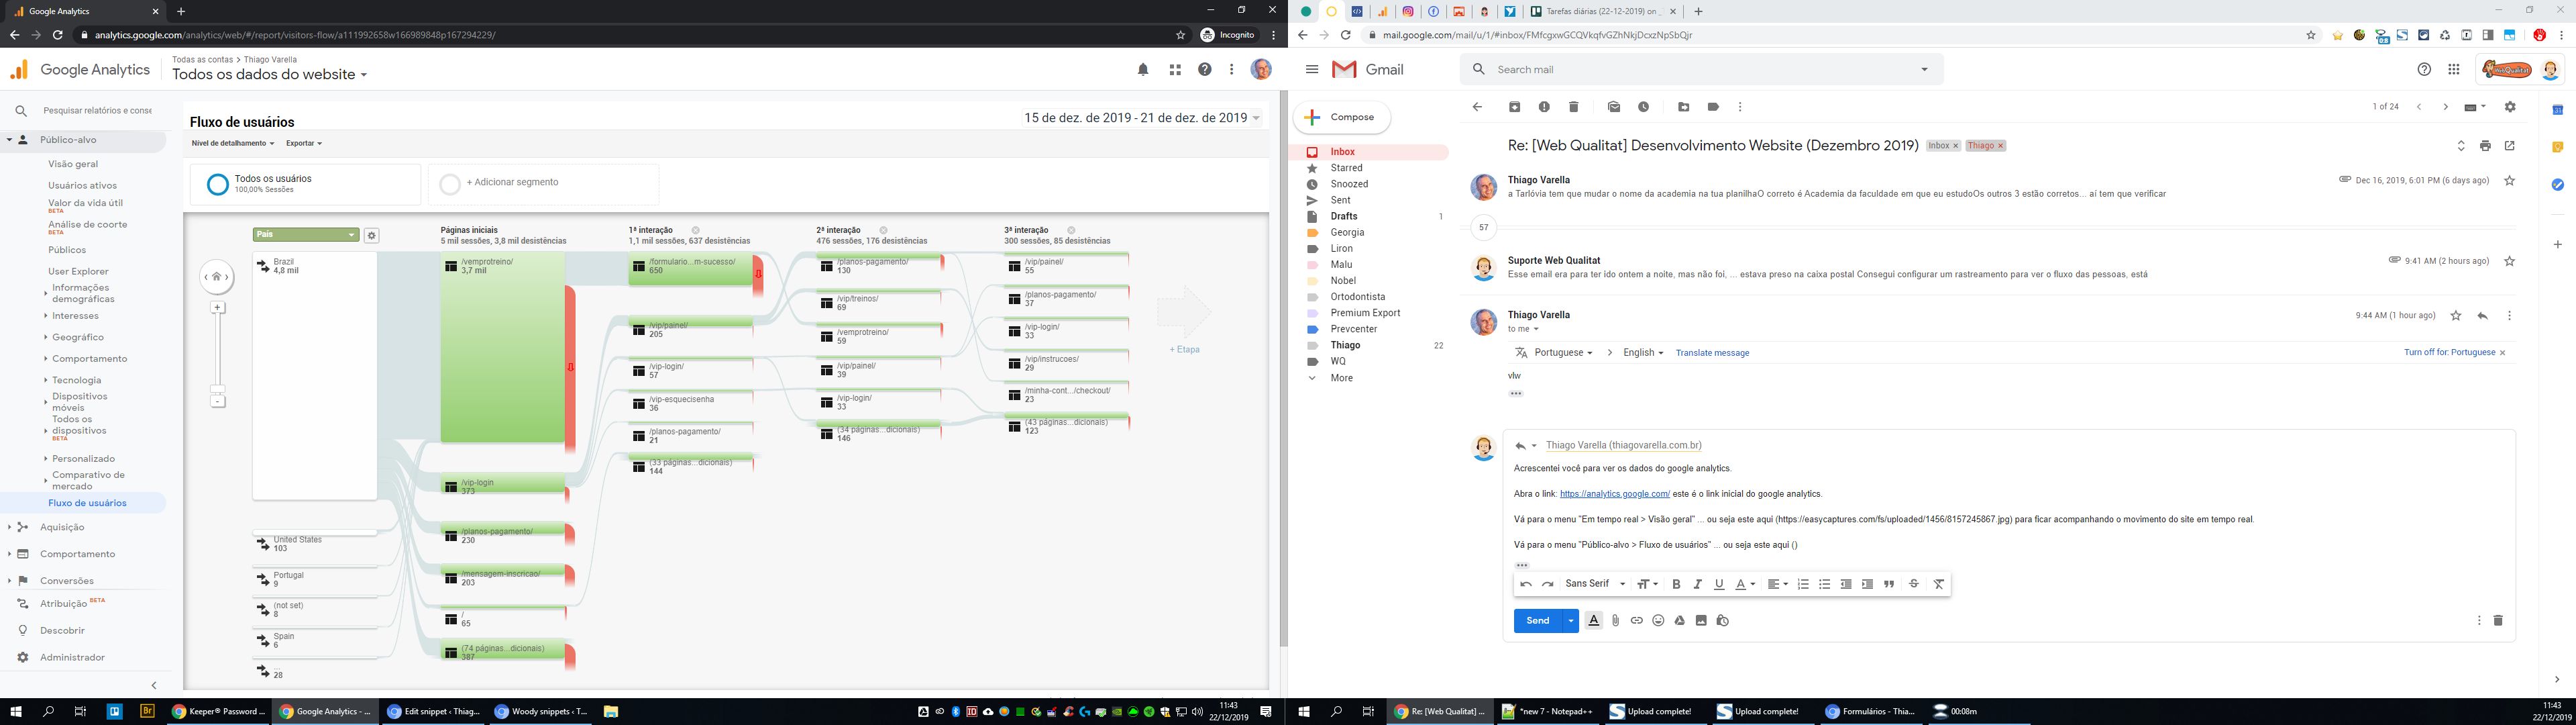The image size is (2576, 725).
Task: Click the flow zoom slider plus button
Action: [218, 308]
